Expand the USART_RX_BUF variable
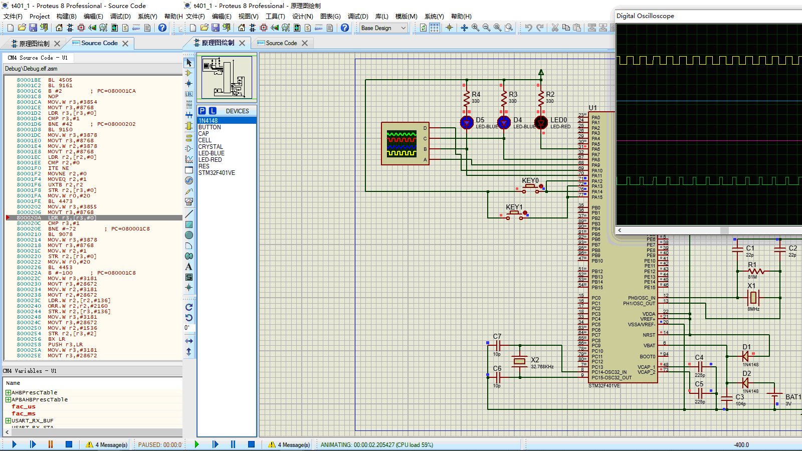 [8, 420]
